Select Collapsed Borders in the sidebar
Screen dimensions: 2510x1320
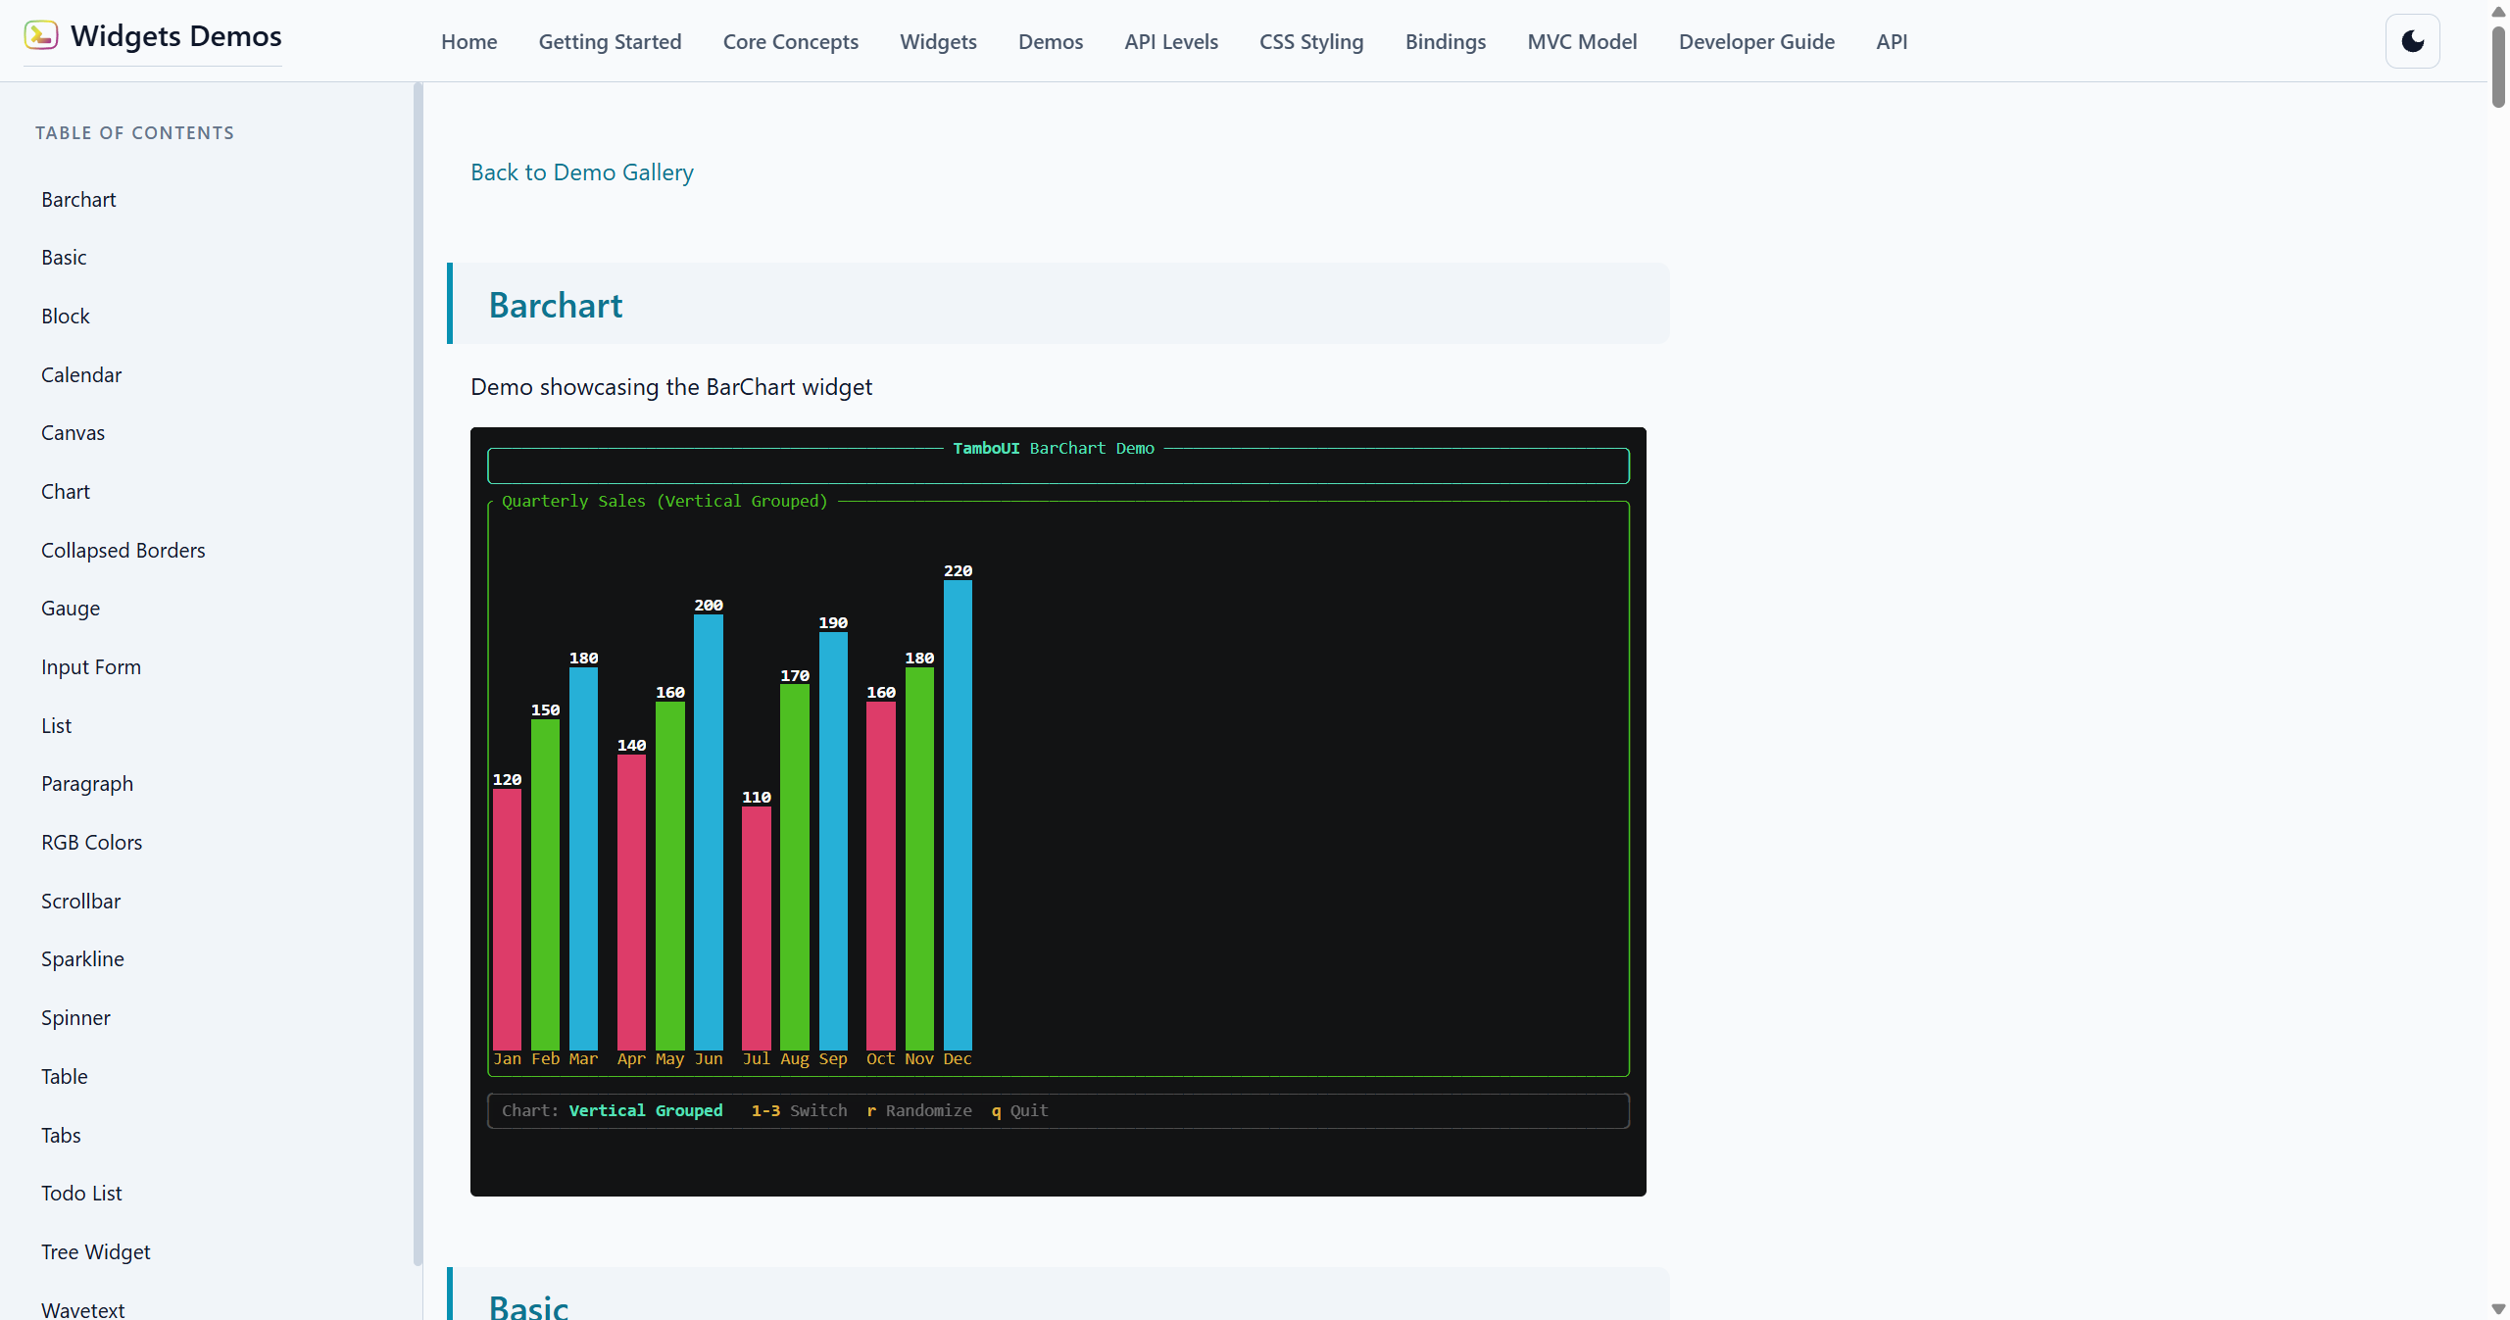123,551
